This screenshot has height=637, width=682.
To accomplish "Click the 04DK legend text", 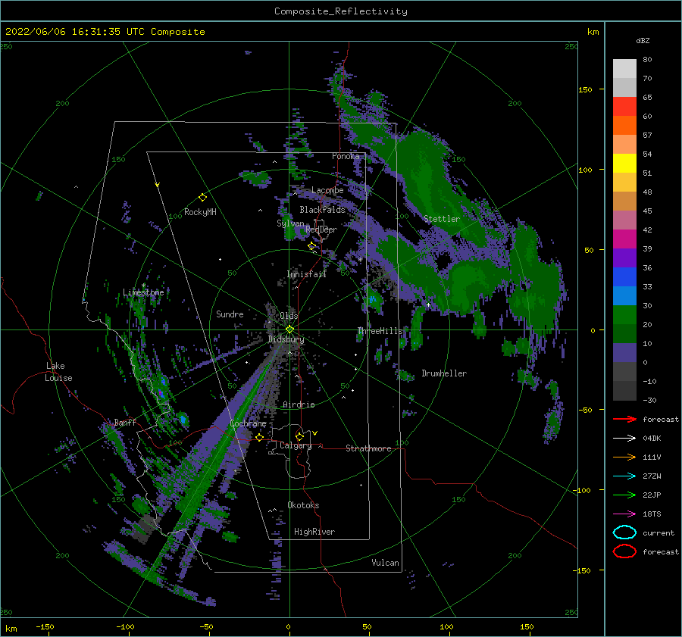I will [x=652, y=438].
